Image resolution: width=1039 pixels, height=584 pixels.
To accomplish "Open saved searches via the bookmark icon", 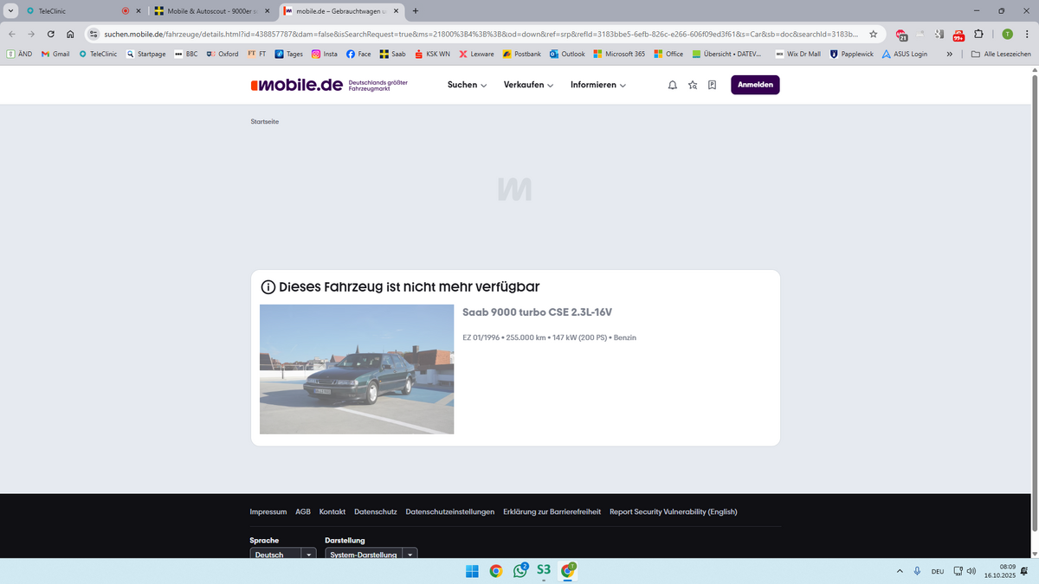I will [x=712, y=85].
